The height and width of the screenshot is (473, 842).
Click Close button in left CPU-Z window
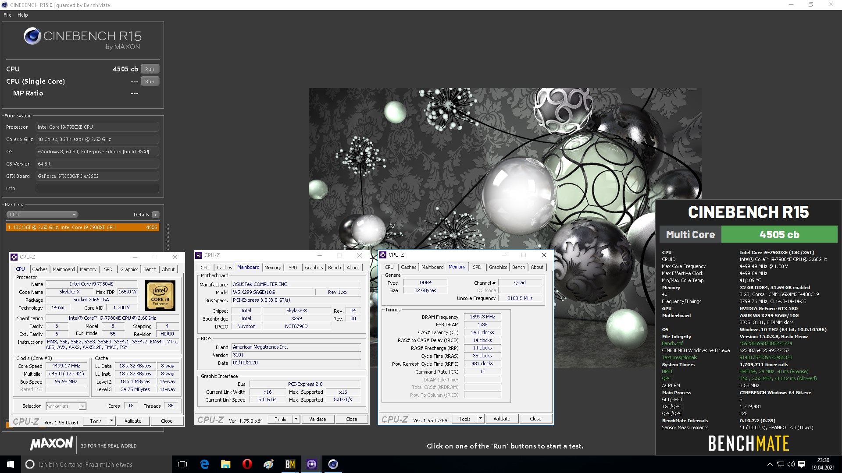[167, 421]
